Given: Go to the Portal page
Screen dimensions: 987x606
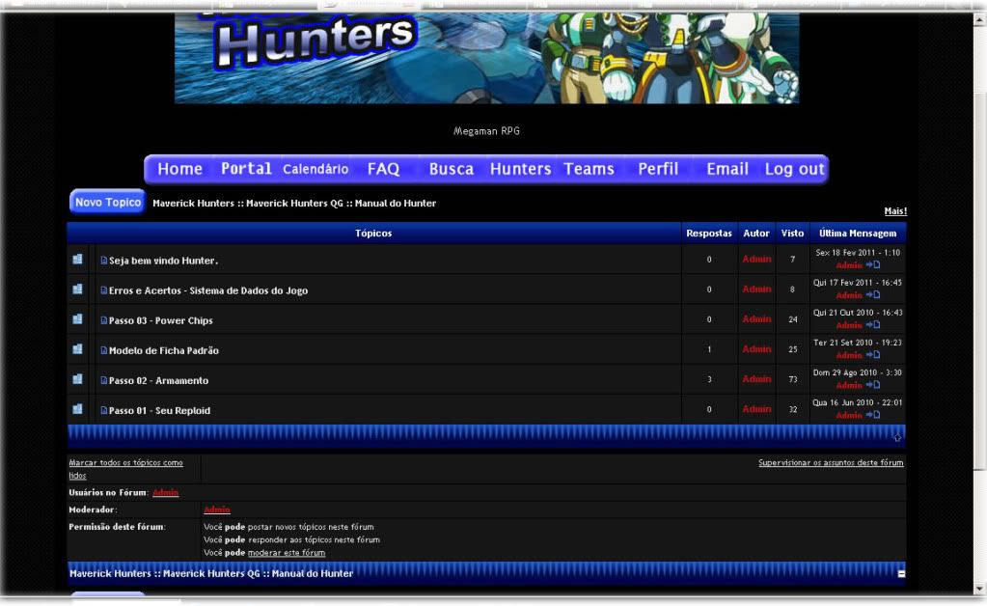Looking at the screenshot, I should click(x=246, y=169).
